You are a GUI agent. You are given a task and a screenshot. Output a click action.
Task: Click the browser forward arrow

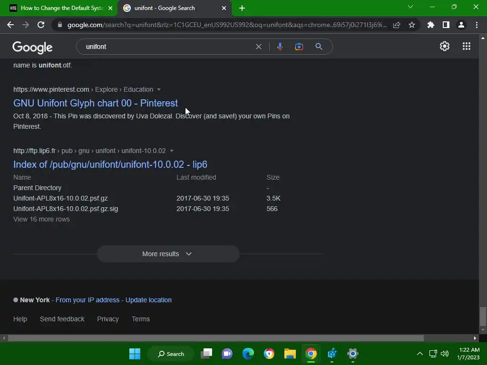coord(26,25)
